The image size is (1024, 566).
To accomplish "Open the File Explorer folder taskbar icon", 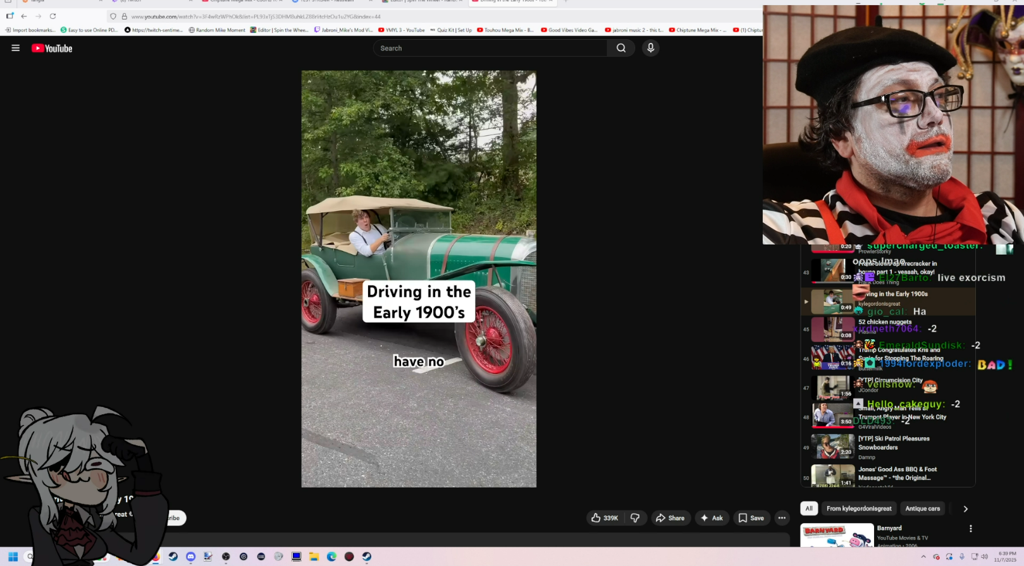I will tap(314, 557).
